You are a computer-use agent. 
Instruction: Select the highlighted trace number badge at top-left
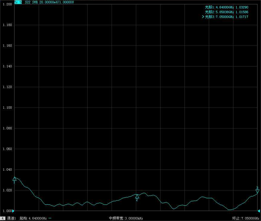coord(18,2)
